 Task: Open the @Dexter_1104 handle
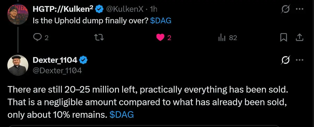tap(57, 70)
